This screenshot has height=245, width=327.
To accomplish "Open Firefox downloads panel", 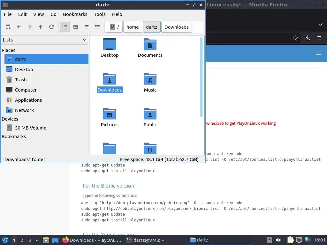I will tap(308, 38).
